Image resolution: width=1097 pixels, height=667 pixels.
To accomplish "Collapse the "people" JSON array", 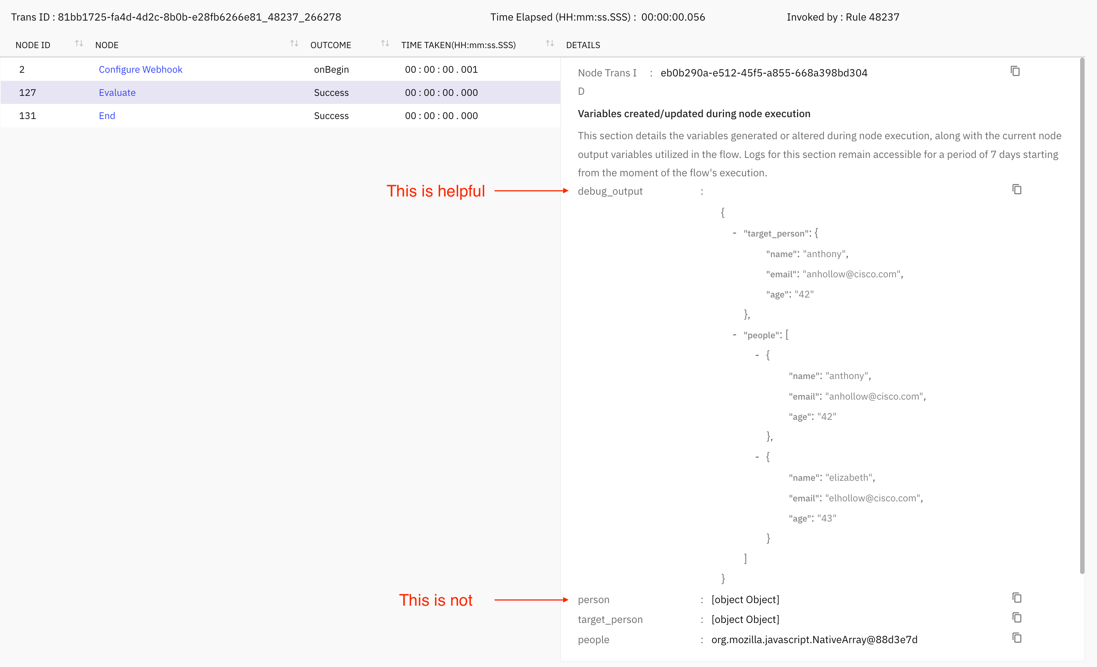I will (x=734, y=335).
